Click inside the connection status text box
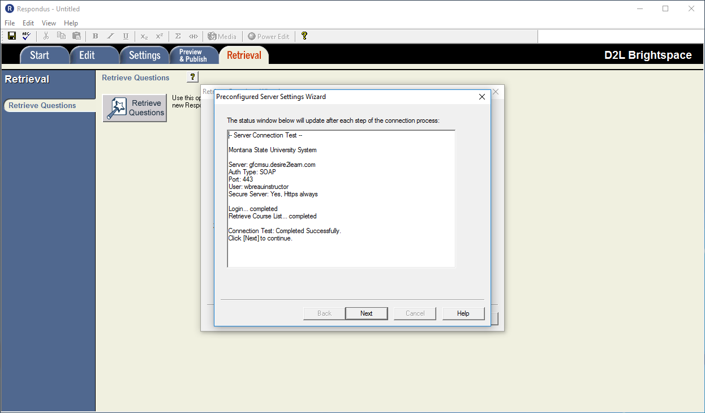This screenshot has width=705, height=413. coord(341,199)
